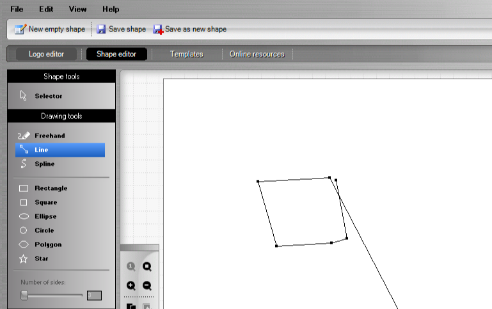This screenshot has width=492, height=309.
Task: Select the Circle tool icon
Action: pyautogui.click(x=23, y=230)
